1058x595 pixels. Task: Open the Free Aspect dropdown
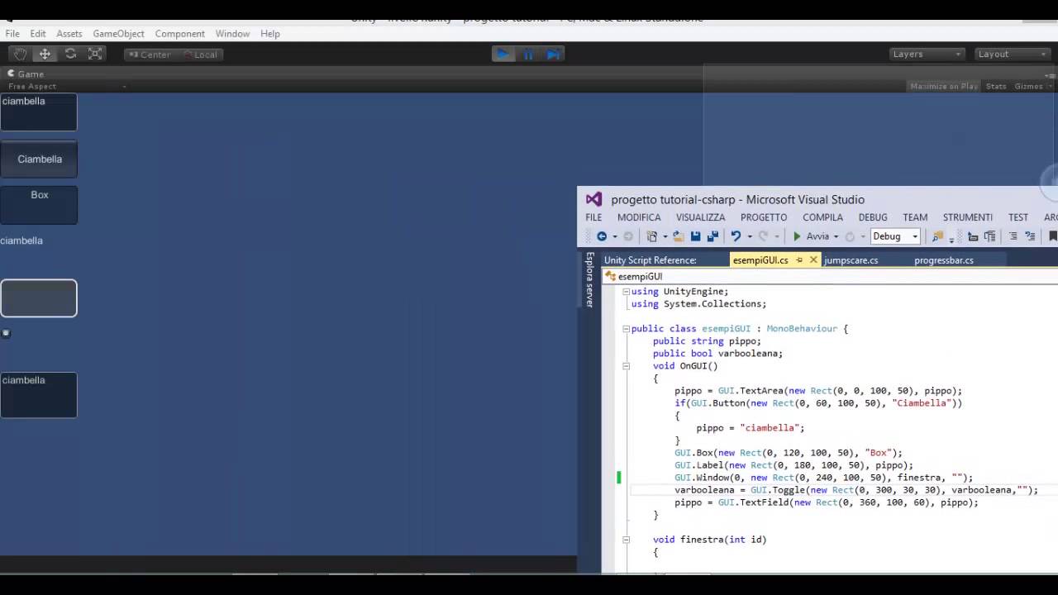click(x=66, y=86)
